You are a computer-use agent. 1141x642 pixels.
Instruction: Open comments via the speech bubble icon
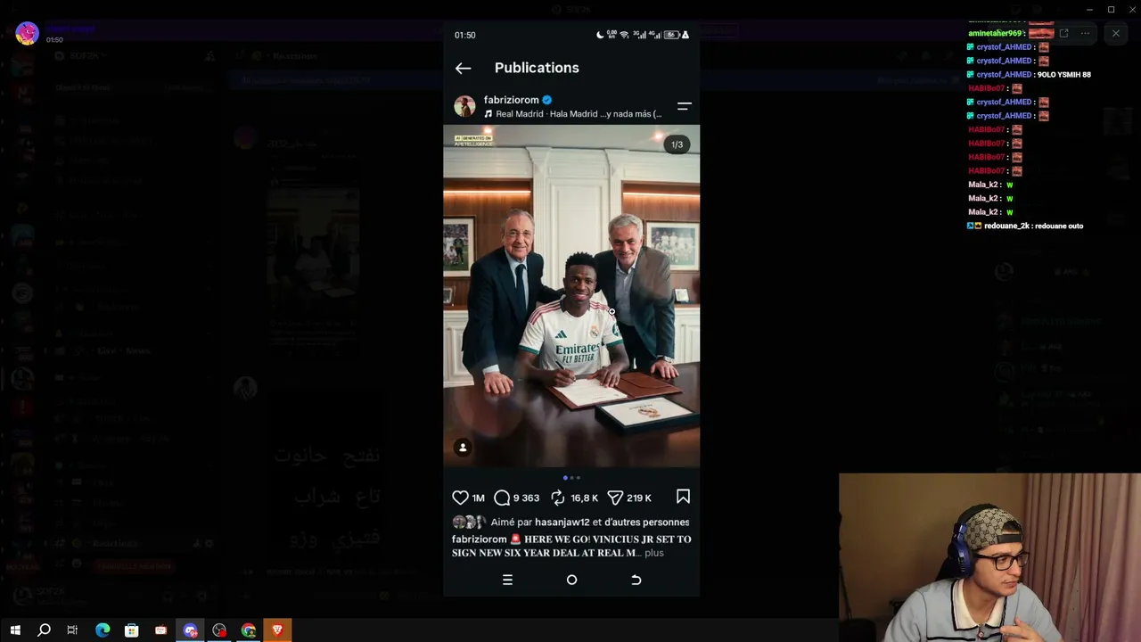(x=502, y=498)
